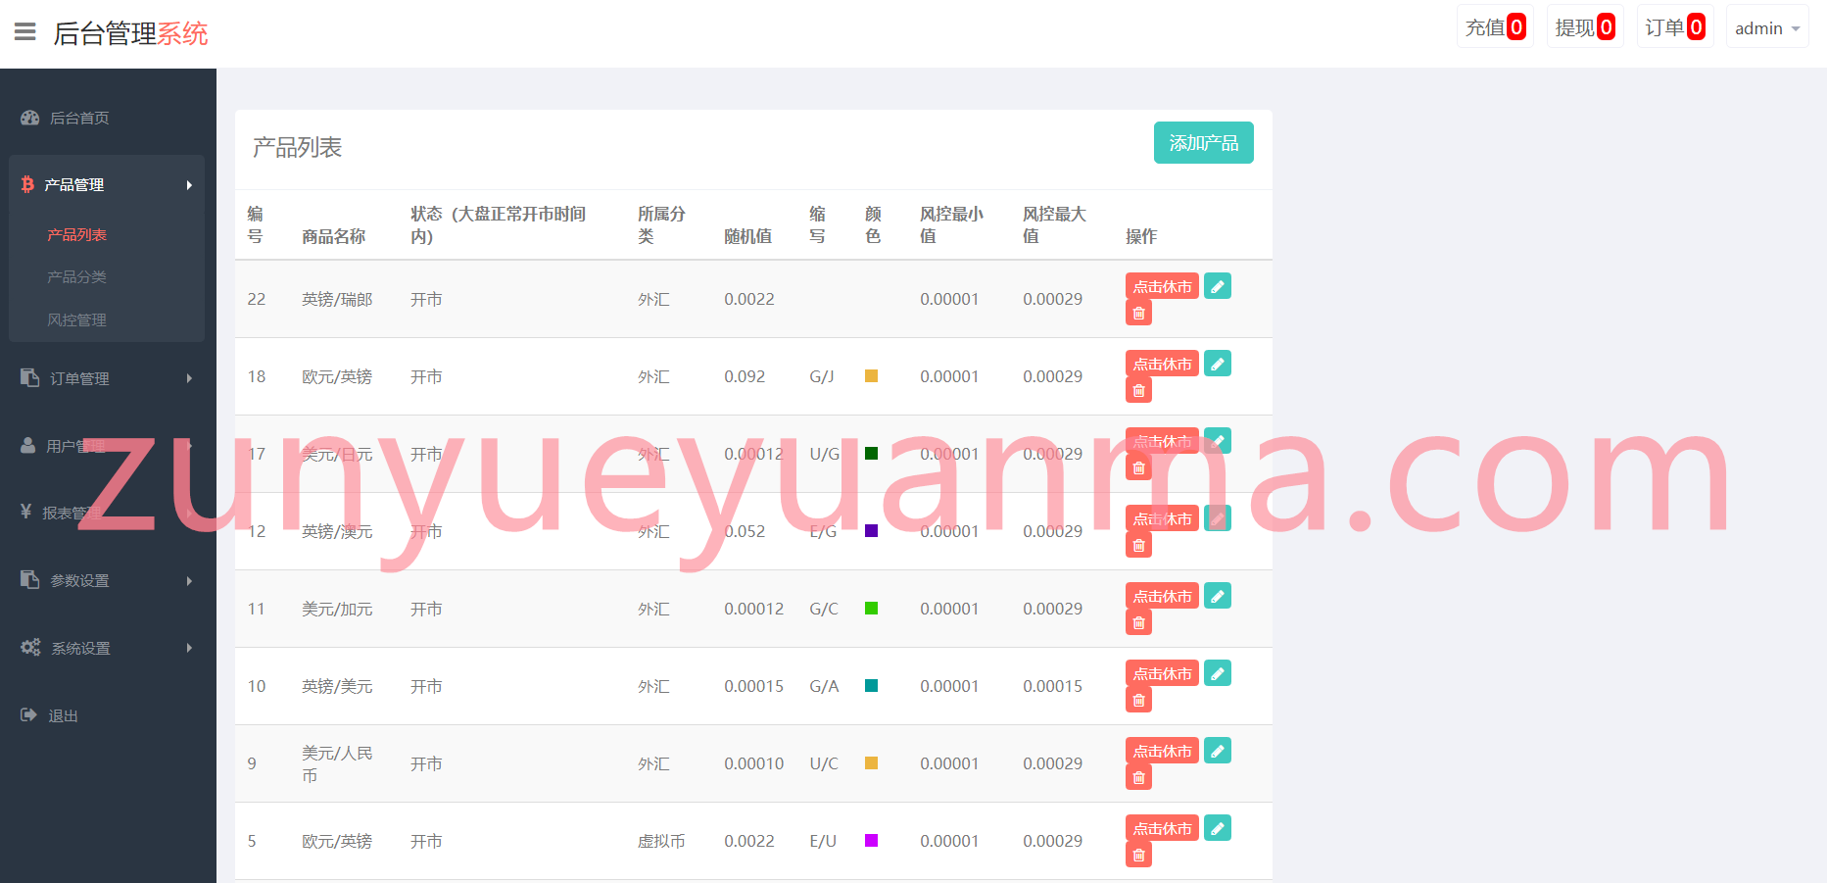Screen dimensions: 1827x883
Task: Click the 添加产品 button
Action: pos(1203,142)
